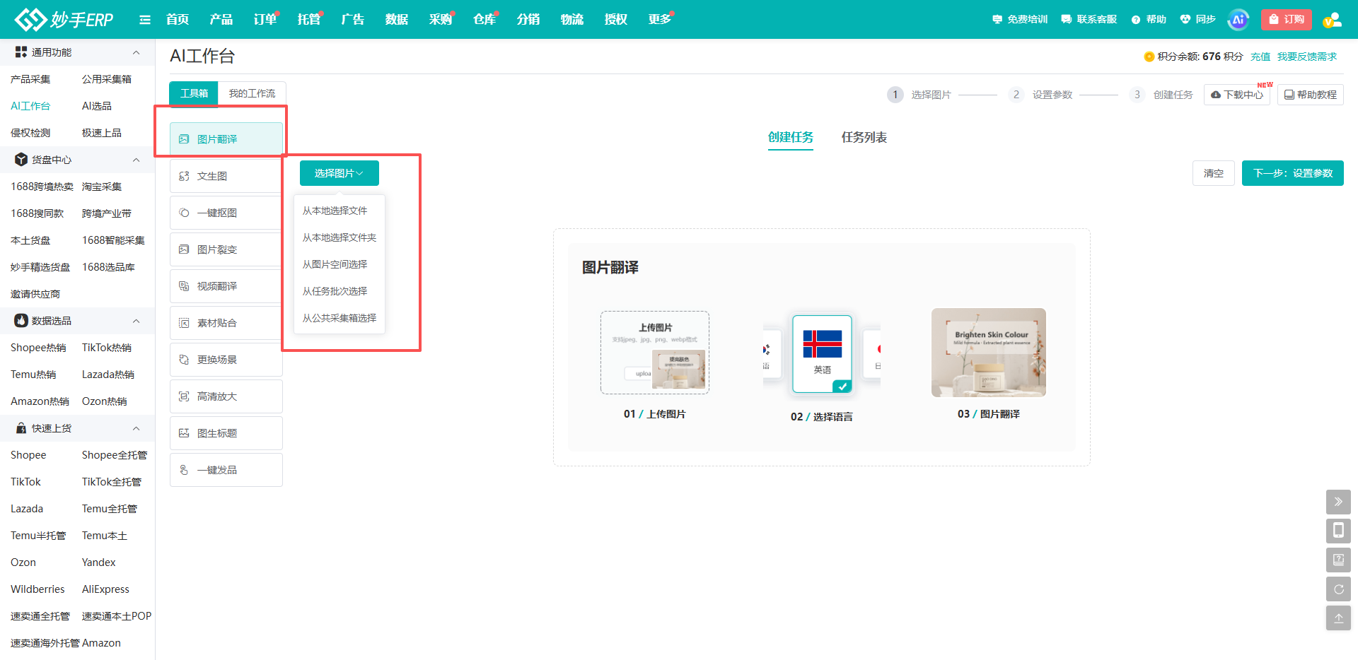Viewport: 1358px width, 660px height.
Task: Select the 一键发品 tool
Action: tap(226, 470)
